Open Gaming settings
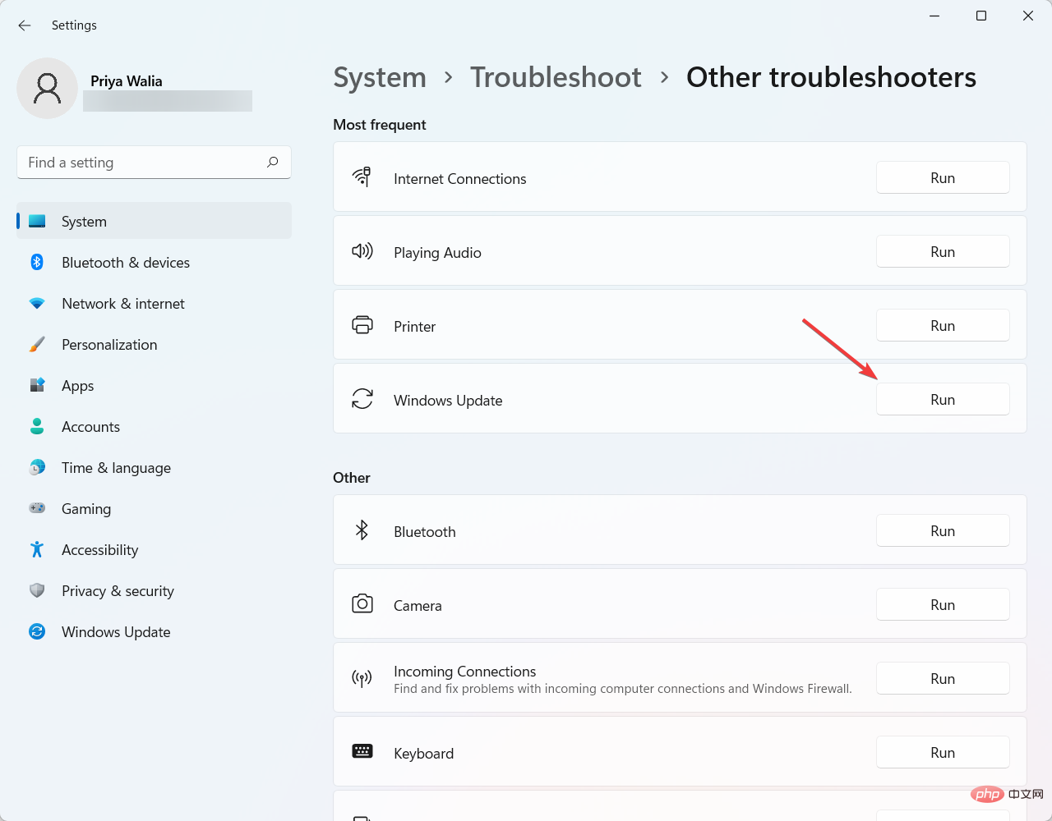The height and width of the screenshot is (821, 1052). [x=155, y=508]
